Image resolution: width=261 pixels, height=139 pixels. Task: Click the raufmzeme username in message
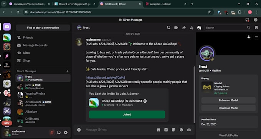(x=93, y=40)
